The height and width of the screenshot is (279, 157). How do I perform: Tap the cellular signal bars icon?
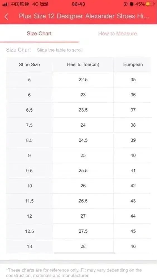coord(5,4)
